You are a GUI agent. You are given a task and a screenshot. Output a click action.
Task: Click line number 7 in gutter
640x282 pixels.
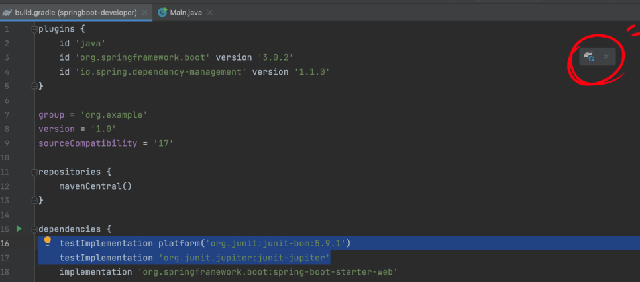tap(7, 115)
